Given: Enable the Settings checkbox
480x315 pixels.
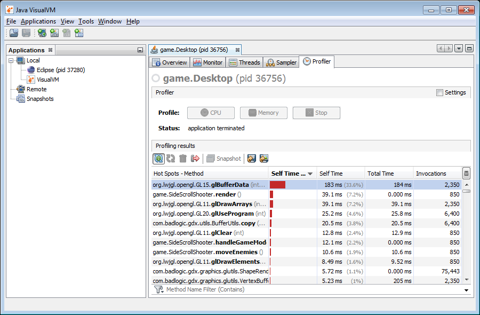Looking at the screenshot, I should pyautogui.click(x=439, y=92).
